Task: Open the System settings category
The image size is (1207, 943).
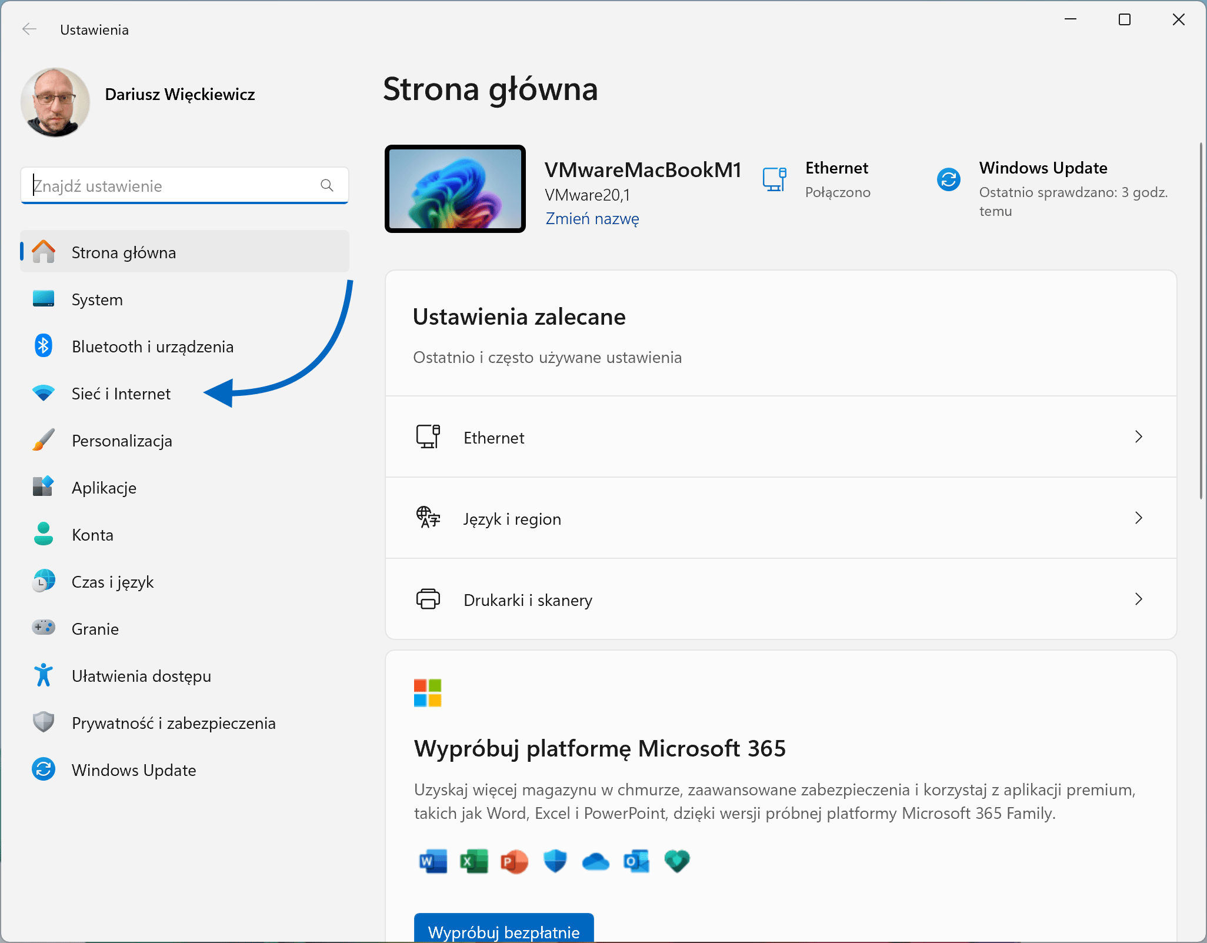Action: point(185,299)
